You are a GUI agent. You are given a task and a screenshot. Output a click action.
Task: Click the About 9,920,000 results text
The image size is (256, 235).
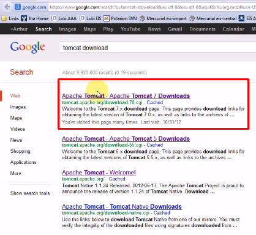[x=105, y=73]
